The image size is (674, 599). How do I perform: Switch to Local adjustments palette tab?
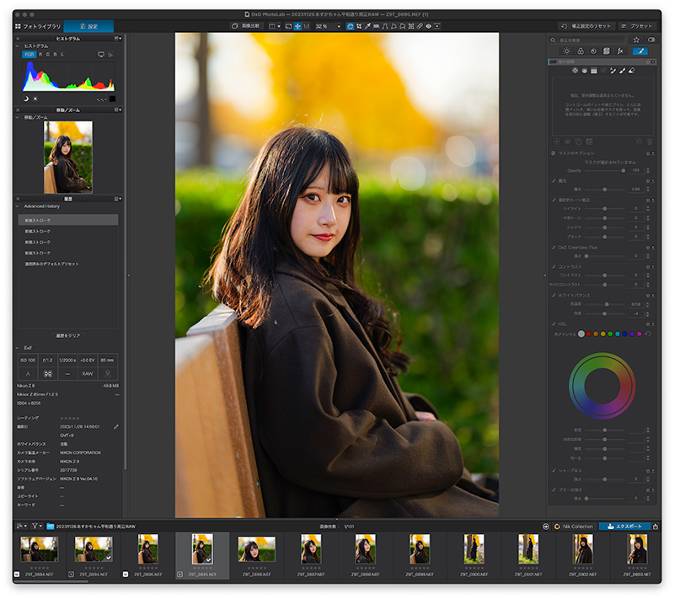(x=640, y=51)
